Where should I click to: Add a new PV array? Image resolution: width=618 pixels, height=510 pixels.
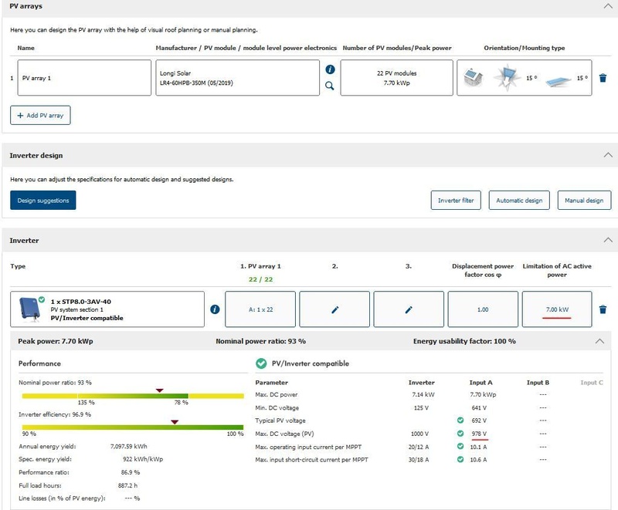40,115
